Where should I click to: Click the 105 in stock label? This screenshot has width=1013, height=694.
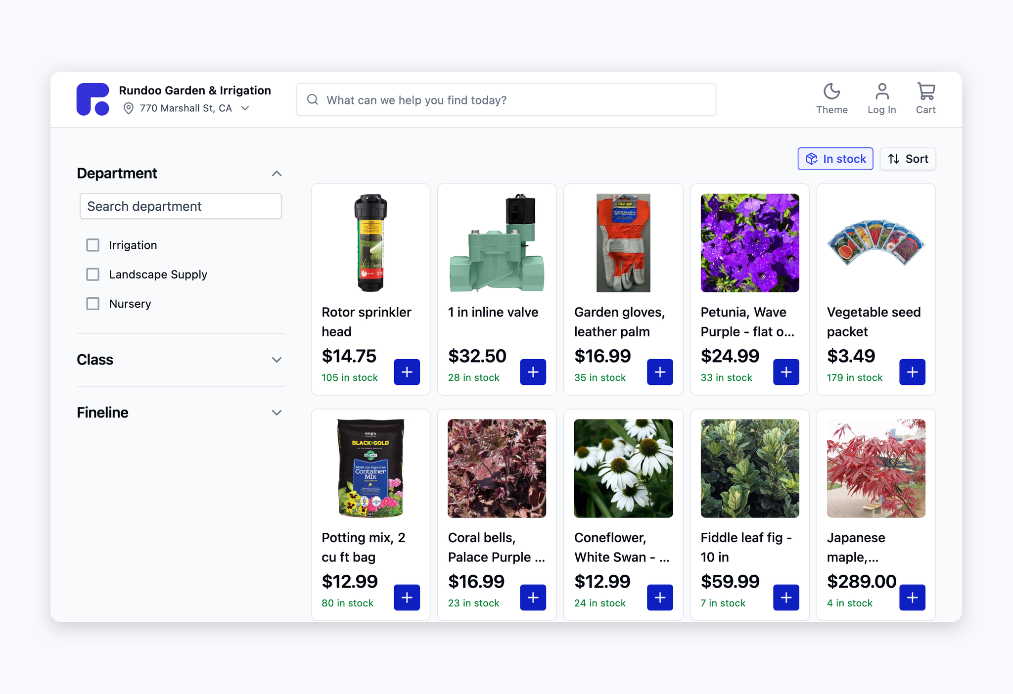tap(350, 377)
